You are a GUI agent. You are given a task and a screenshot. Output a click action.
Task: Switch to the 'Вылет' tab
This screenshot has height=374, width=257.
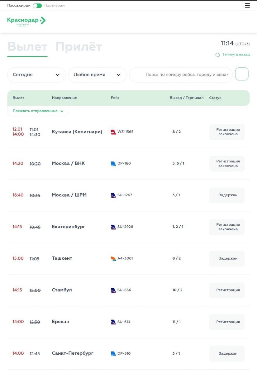pyautogui.click(x=27, y=47)
